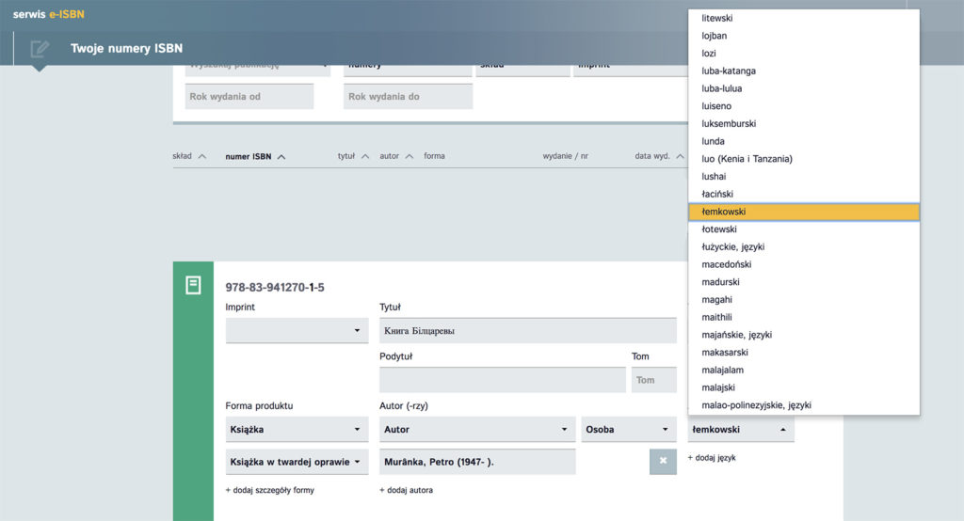The width and height of the screenshot is (964, 521).
Task: Remove author with the X button
Action: [x=662, y=461]
